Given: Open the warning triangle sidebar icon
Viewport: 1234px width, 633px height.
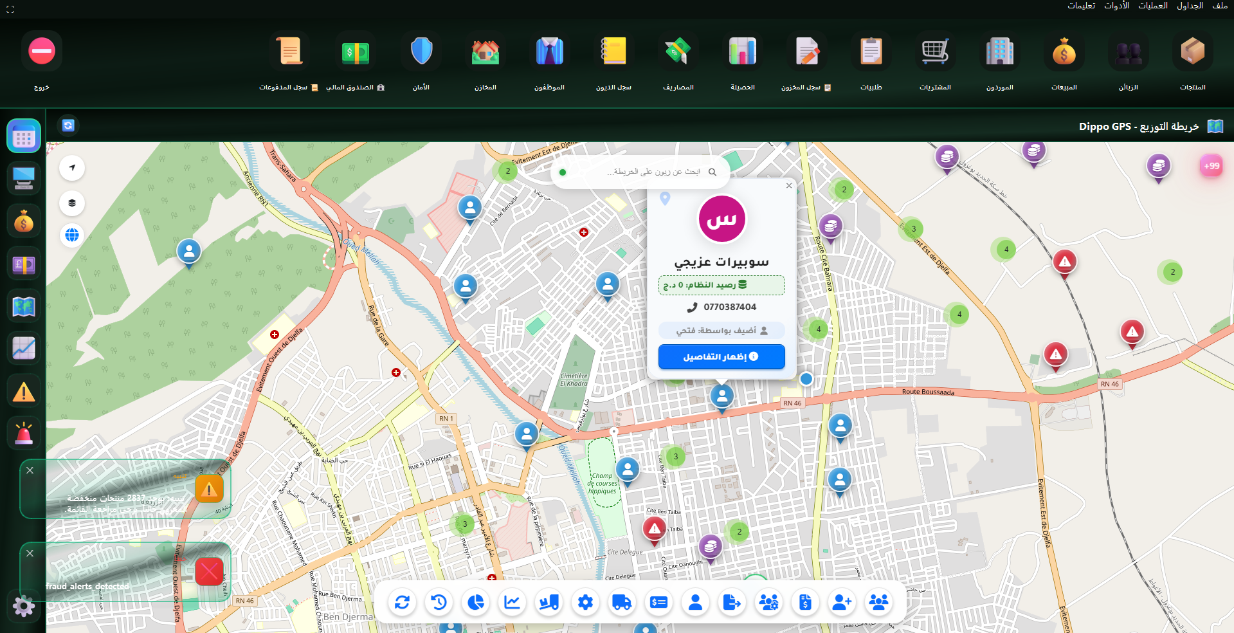Looking at the screenshot, I should (24, 391).
